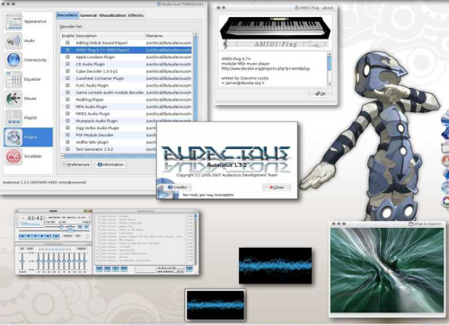
Task: Click the stop button in the player
Action: [x=41, y=236]
